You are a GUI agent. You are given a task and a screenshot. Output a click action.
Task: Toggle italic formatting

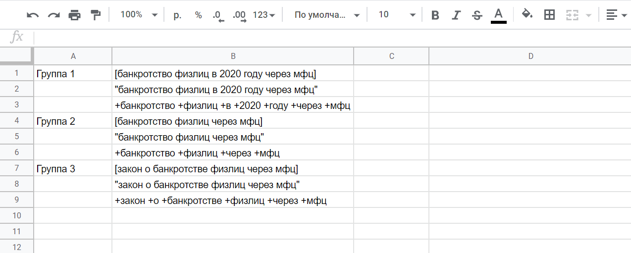click(x=456, y=15)
